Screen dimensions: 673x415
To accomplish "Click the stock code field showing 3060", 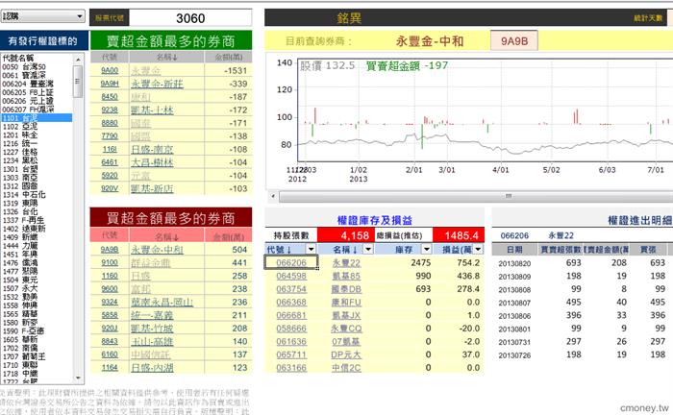I will click(x=190, y=18).
